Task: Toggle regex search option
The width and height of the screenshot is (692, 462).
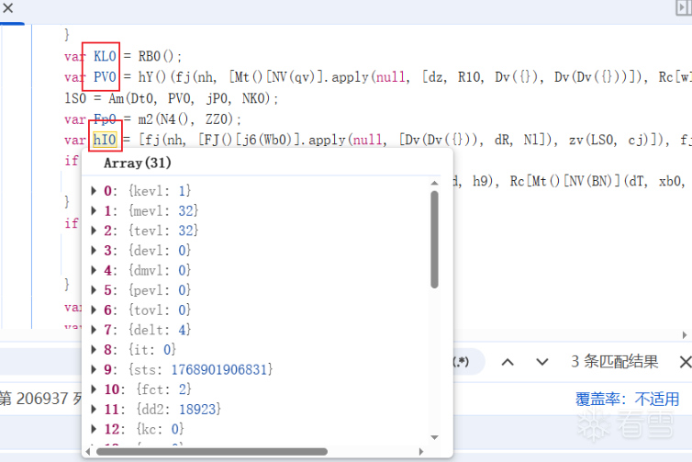Action: click(x=462, y=362)
